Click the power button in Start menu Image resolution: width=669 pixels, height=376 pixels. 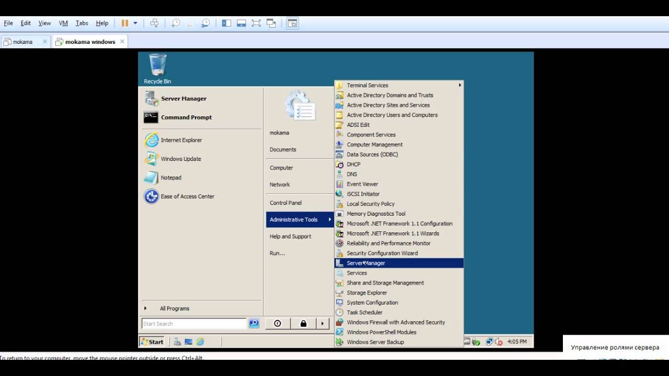pos(278,324)
